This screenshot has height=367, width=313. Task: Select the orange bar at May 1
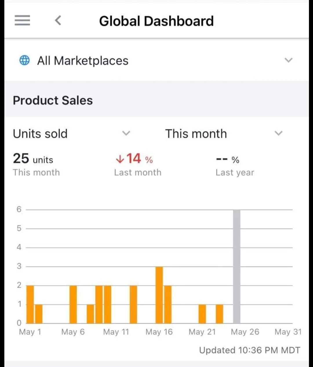tap(30, 304)
